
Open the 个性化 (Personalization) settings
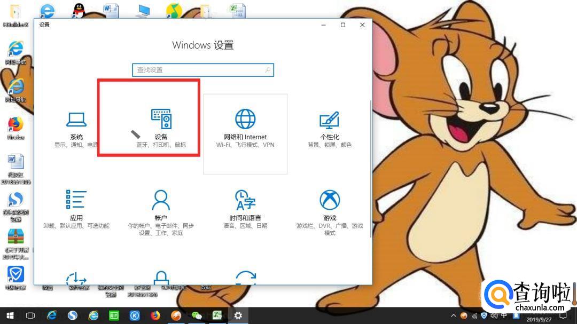(330, 128)
